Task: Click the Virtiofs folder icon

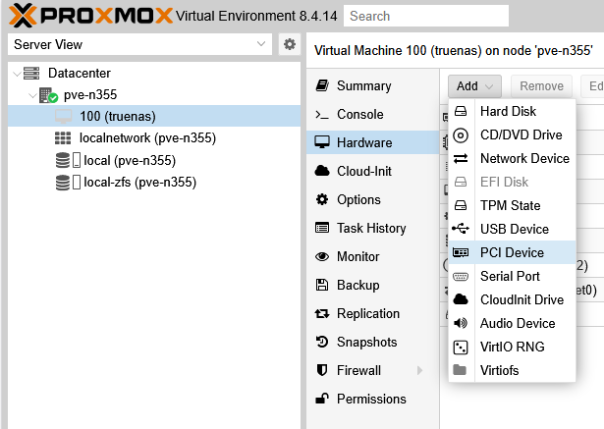Action: tap(460, 370)
